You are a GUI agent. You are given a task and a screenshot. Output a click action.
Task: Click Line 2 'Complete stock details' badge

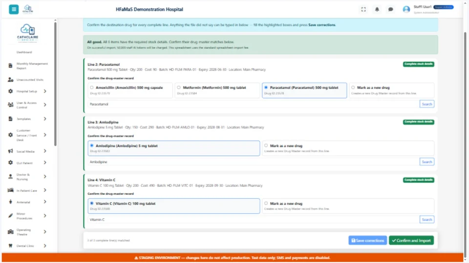click(418, 64)
